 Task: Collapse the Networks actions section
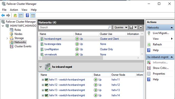click(172, 28)
